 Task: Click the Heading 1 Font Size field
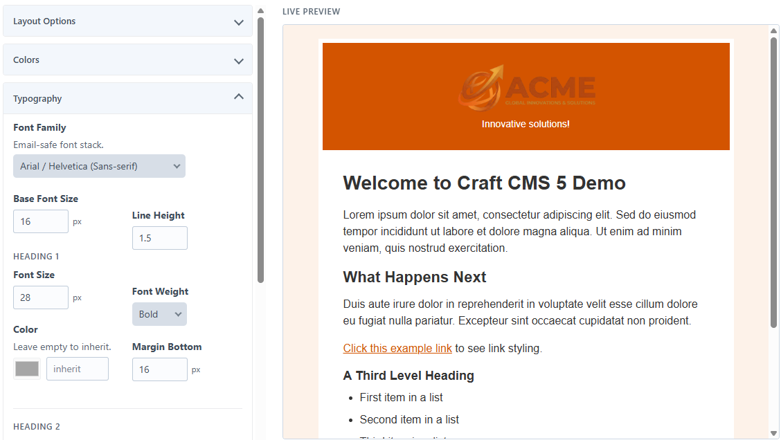point(40,297)
